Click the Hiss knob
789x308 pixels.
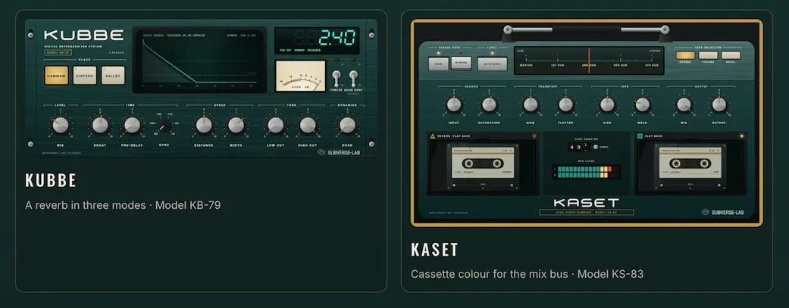[607, 104]
